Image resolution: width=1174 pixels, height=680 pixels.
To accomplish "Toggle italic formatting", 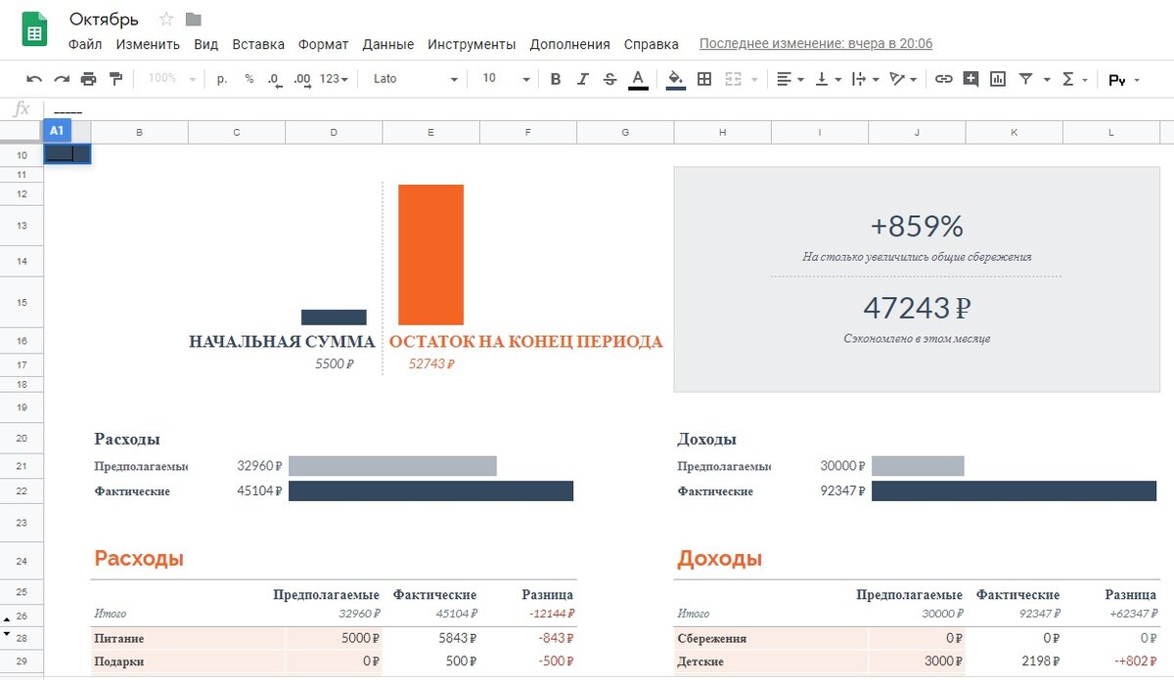I will tap(583, 79).
